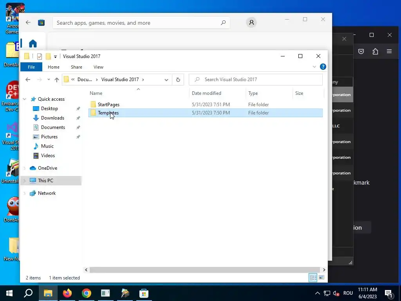Screen dimensions: 401x301
Task: Open taskbar search magnifier
Action: (x=28, y=293)
